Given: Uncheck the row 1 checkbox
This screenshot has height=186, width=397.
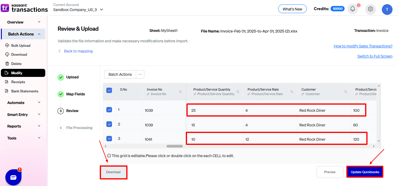Looking at the screenshot, I should (109, 110).
